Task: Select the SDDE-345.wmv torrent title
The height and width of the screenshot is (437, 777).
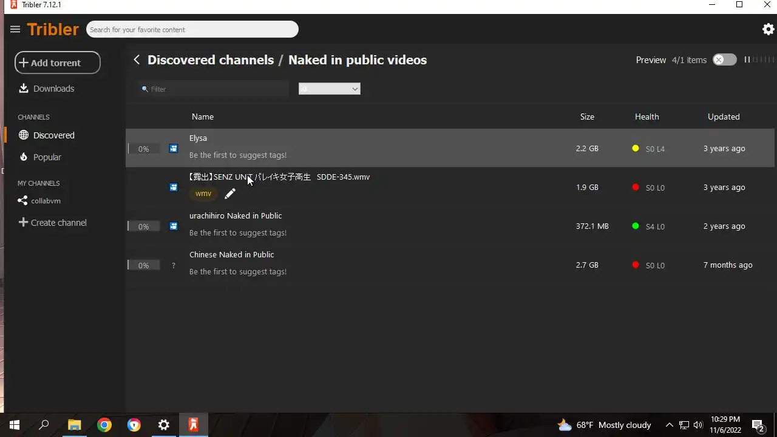Action: pyautogui.click(x=279, y=177)
